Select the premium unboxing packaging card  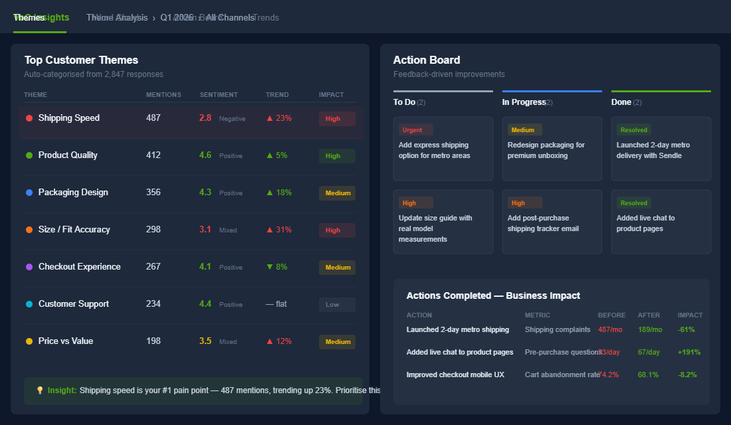pos(552,149)
